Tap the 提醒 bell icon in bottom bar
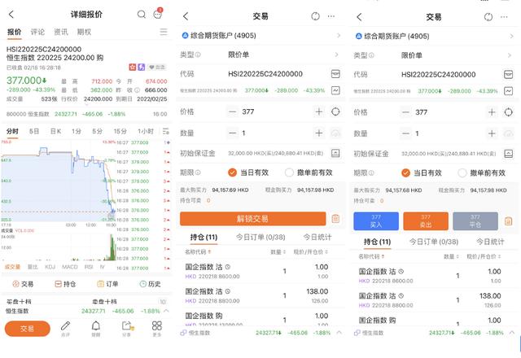 (x=96, y=328)
